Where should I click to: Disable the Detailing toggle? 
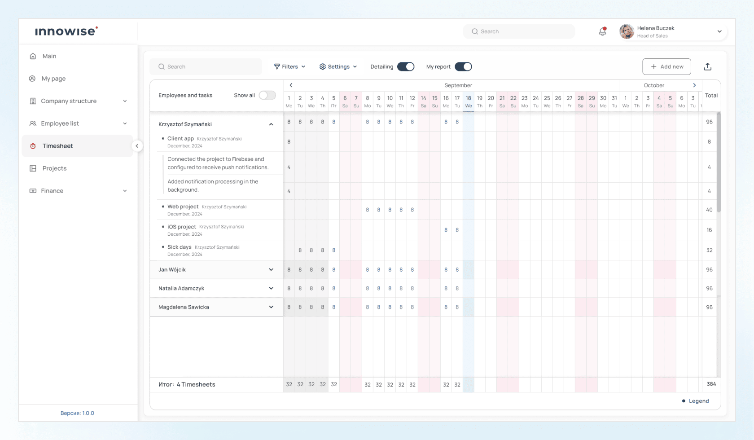(405, 66)
